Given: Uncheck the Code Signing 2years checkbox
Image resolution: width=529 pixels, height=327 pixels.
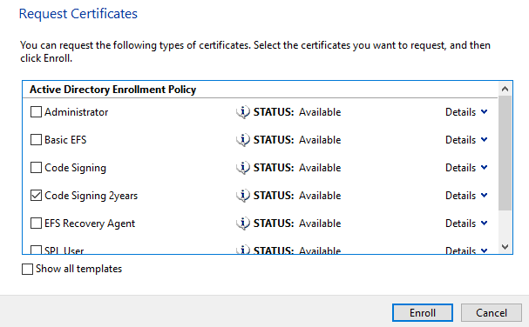Looking at the screenshot, I should [36, 196].
